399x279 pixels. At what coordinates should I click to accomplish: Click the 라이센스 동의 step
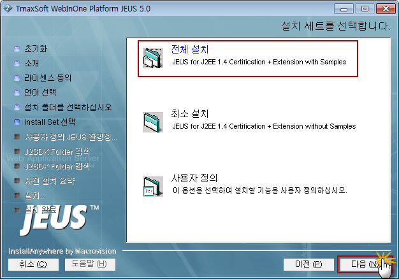(48, 78)
